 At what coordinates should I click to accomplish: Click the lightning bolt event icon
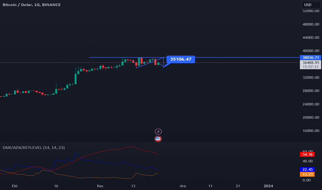pyautogui.click(x=158, y=132)
